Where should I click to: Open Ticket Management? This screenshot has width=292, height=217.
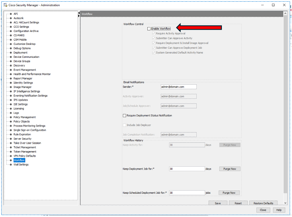coord(25,147)
